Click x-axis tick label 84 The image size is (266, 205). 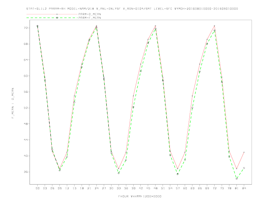(x=244, y=188)
